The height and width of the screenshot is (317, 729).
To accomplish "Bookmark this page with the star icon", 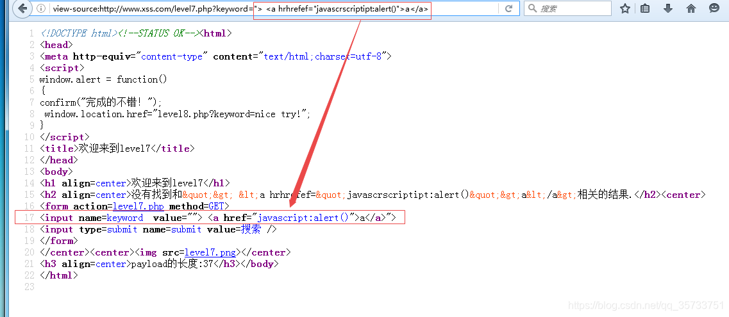I will tap(625, 8).
